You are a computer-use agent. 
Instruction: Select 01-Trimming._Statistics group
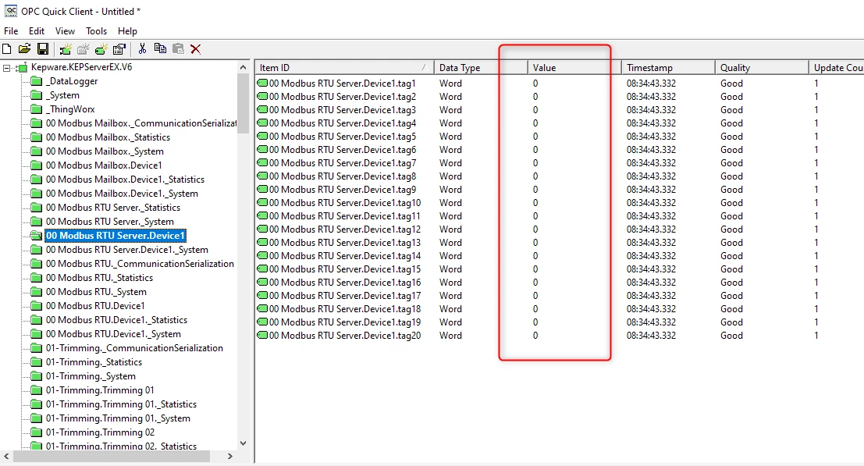click(94, 362)
